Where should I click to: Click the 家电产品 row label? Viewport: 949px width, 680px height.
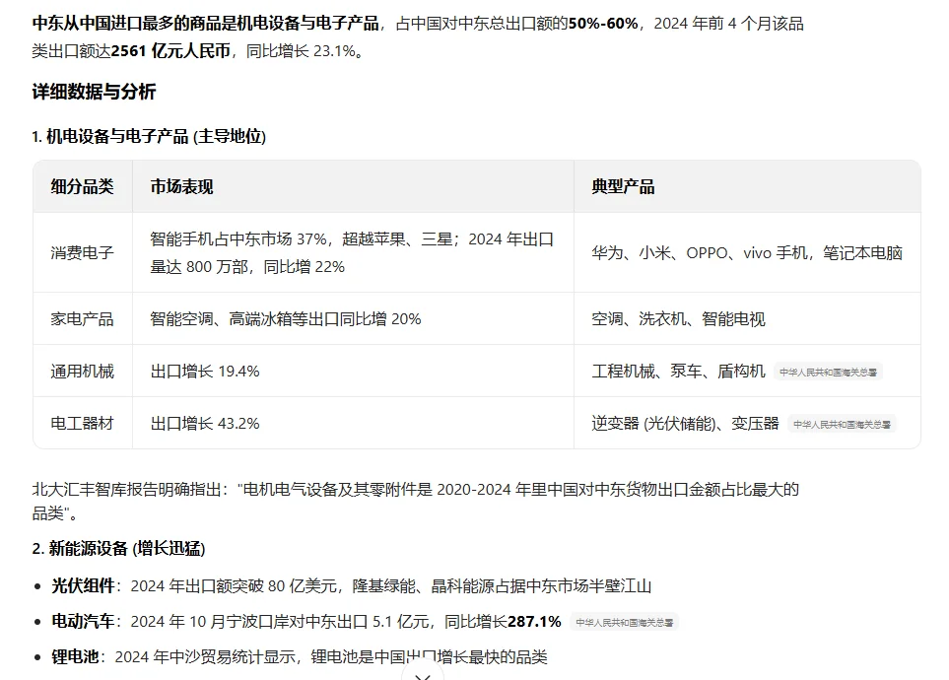83,318
